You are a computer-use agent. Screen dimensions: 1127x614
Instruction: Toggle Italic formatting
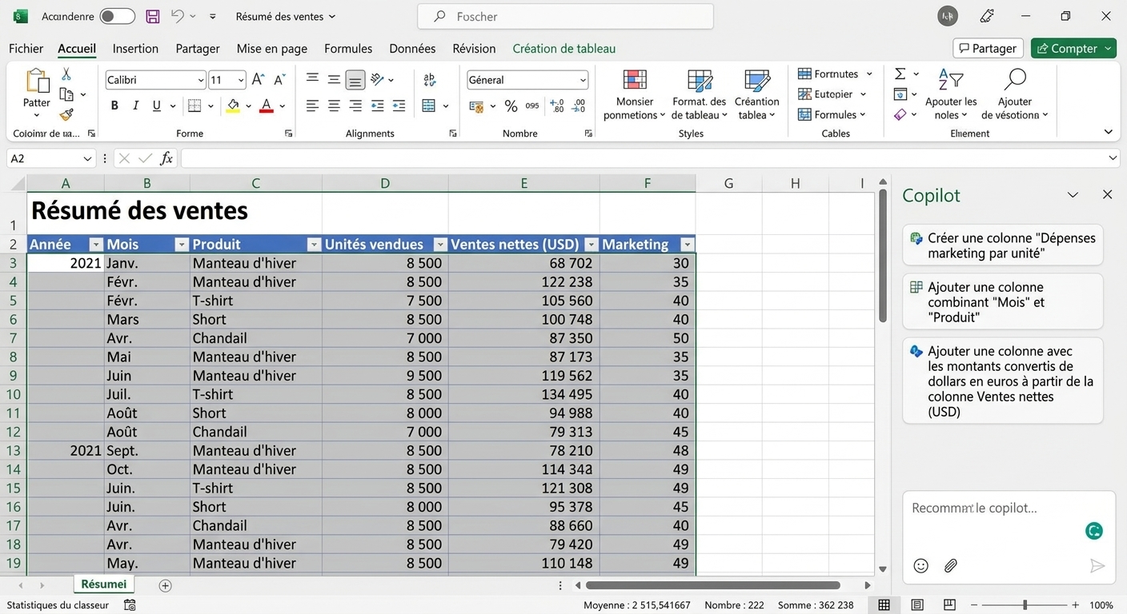tap(135, 106)
